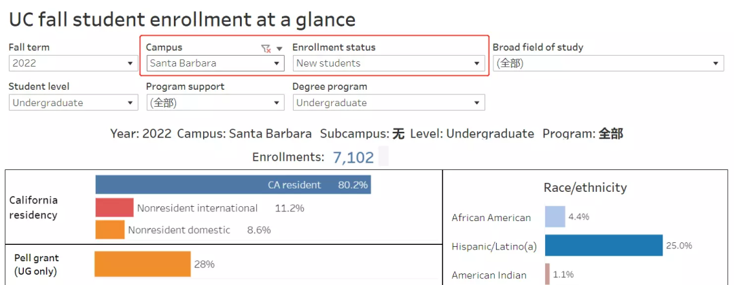Image resolution: width=734 pixels, height=285 pixels.
Task: Select the blue CA resident bar
Action: coord(232,185)
